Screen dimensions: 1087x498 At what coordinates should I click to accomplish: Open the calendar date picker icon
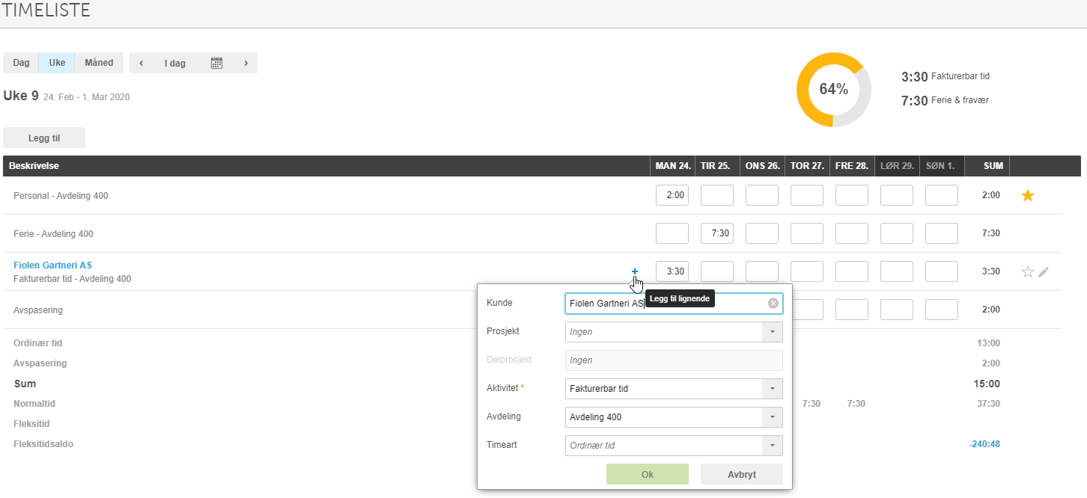[x=216, y=63]
